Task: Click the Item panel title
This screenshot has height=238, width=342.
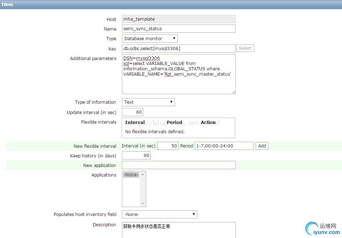Action: coord(7,4)
